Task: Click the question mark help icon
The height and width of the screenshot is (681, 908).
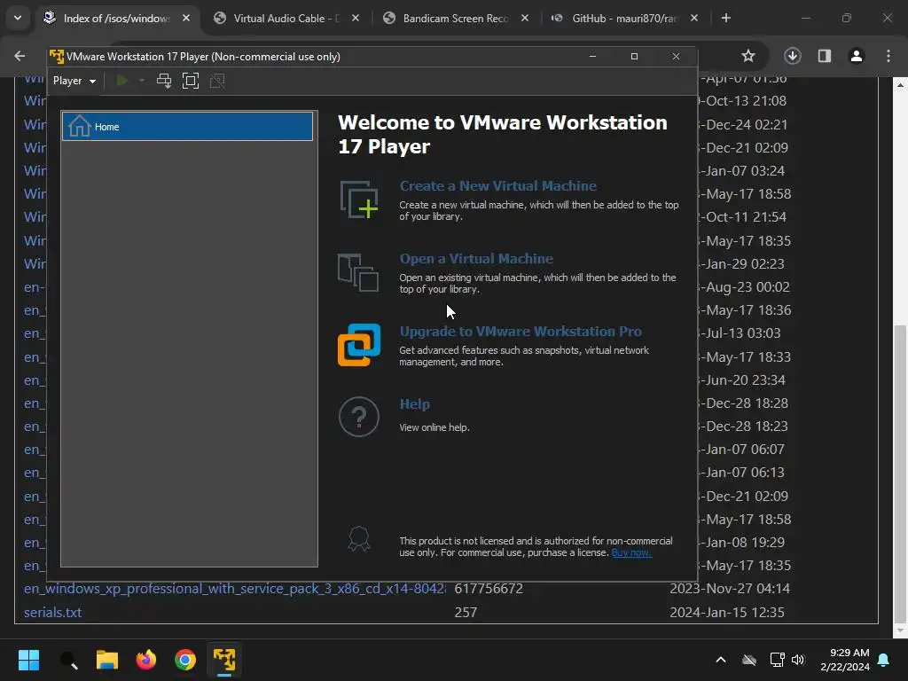Action: (359, 417)
